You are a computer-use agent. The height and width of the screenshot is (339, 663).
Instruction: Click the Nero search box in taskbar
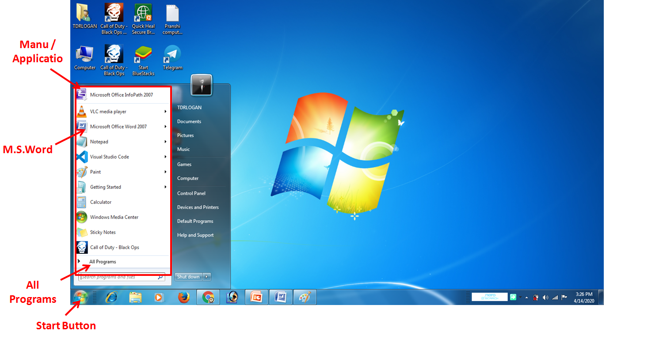click(489, 297)
